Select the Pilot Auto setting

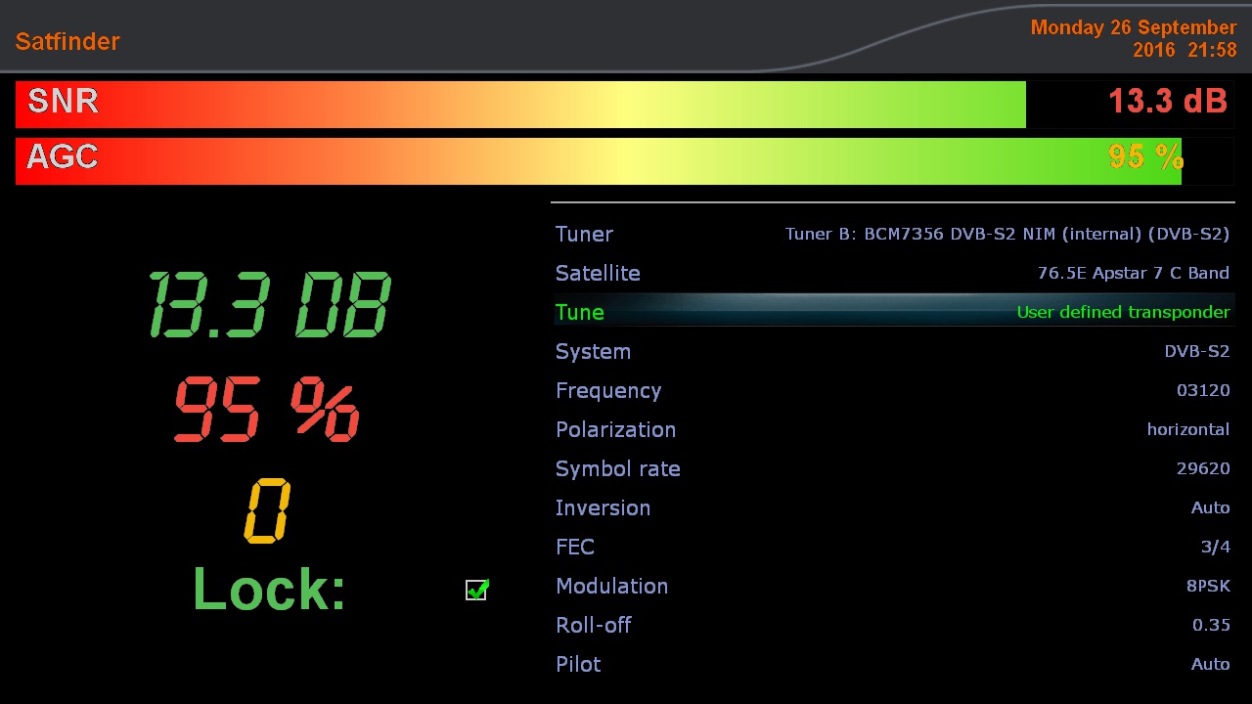[x=892, y=665]
